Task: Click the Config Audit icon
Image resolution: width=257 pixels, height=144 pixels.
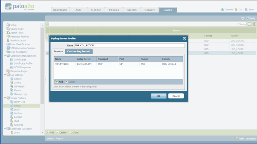Action: point(8,29)
